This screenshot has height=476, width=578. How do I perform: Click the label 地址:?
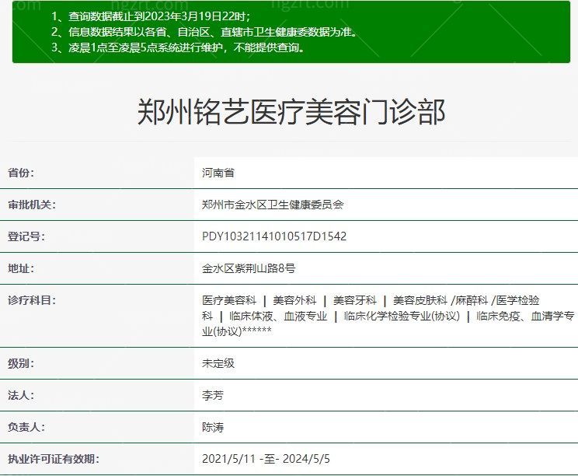click(21, 268)
